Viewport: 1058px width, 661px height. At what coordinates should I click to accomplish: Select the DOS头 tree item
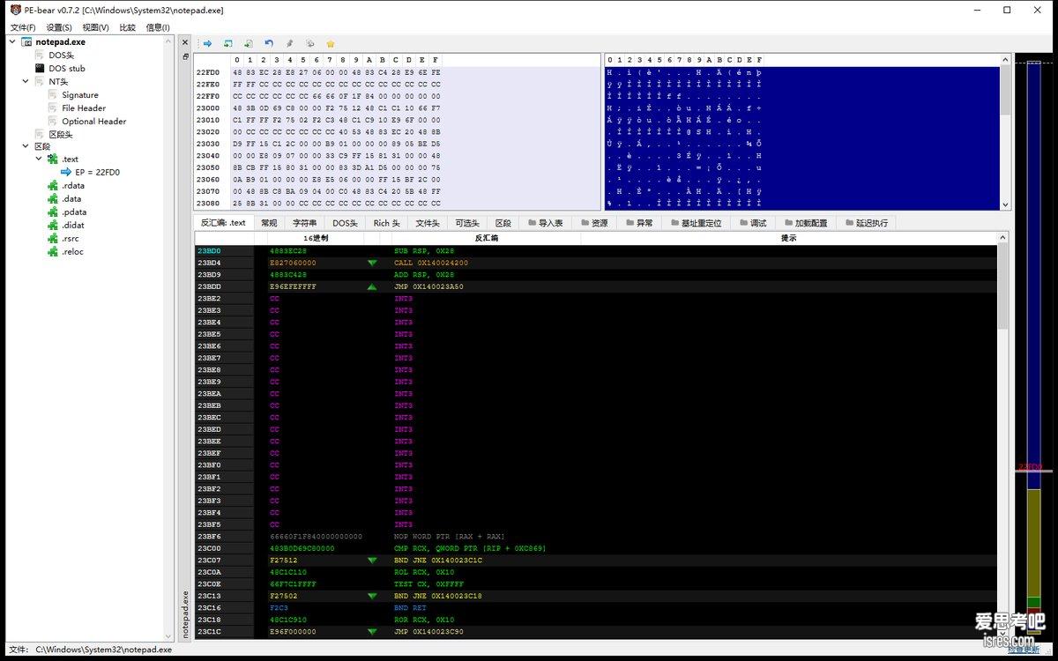click(61, 55)
